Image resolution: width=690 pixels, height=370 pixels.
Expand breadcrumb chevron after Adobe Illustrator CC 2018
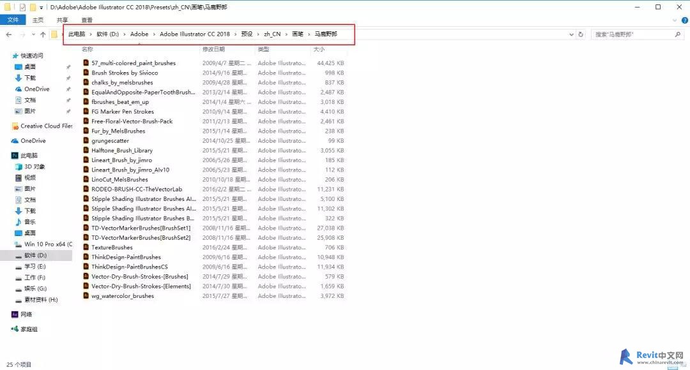tap(235, 34)
